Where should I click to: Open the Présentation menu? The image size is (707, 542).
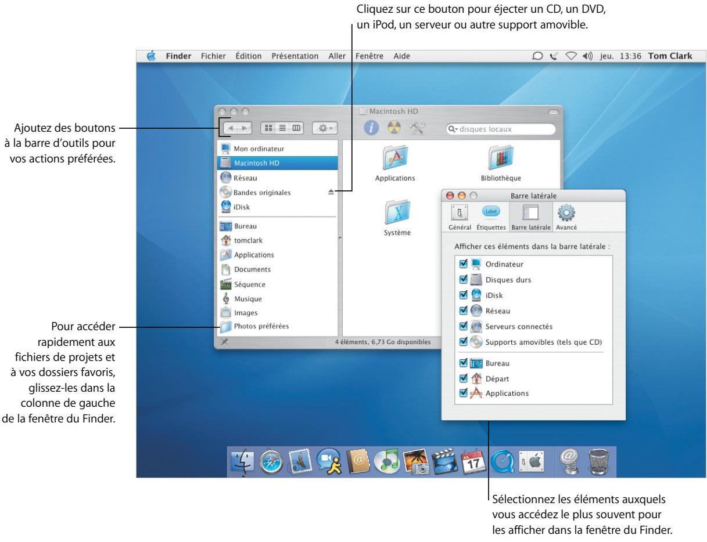[295, 56]
